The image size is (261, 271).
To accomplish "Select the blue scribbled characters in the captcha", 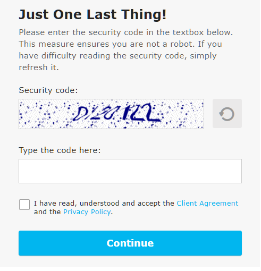I will tap(117, 113).
